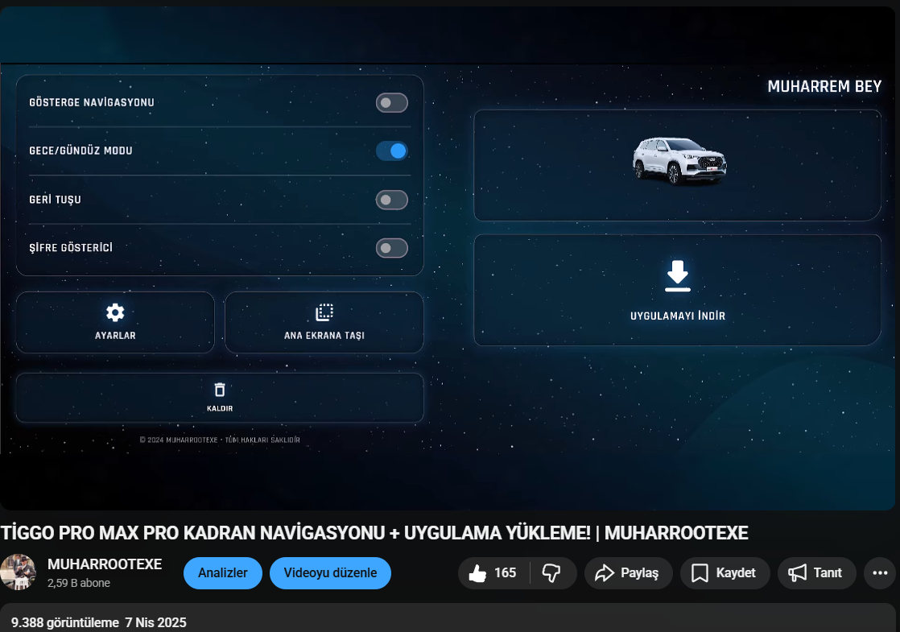The width and height of the screenshot is (900, 632).
Task: Open Analizler analytics button
Action: (223, 573)
